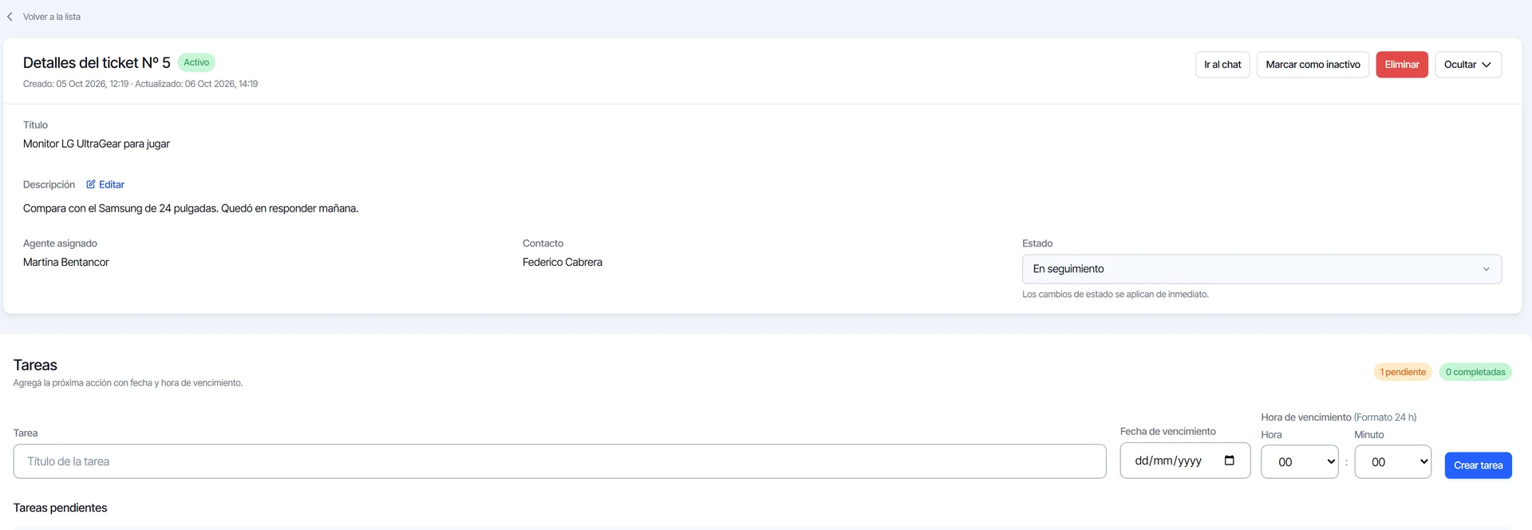Go back via 'Volver a la lista'
Viewport: 1532px width, 530px height.
pos(52,17)
